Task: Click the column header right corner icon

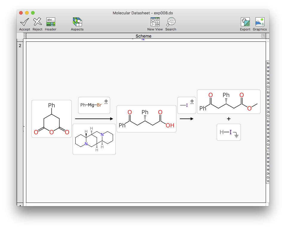Action: pos(263,36)
